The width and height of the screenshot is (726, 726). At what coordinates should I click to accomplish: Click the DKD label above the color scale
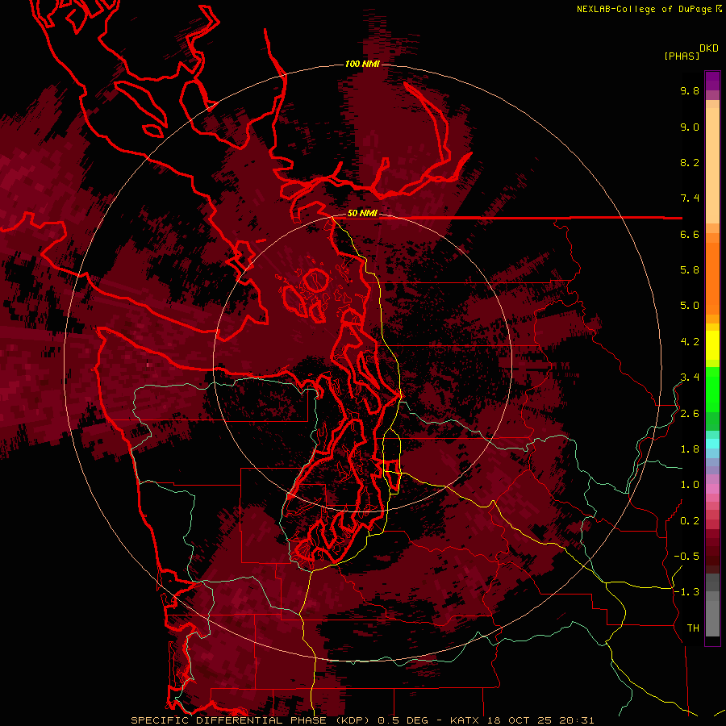tap(709, 48)
